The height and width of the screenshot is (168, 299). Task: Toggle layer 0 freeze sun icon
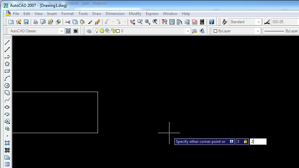(102, 31)
